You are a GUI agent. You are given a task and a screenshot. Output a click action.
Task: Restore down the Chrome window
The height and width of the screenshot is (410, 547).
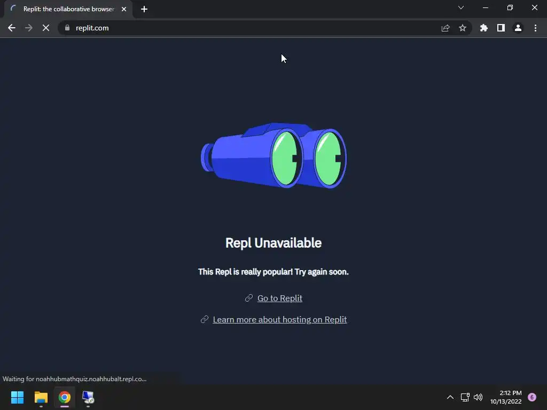pos(510,7)
